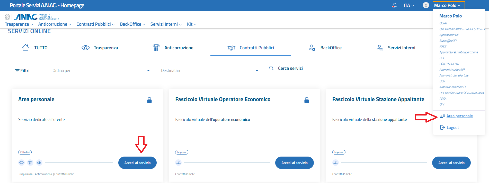489x183 pixels.
Task: Click the AMMINISTRATOREOE role in user menu
Action: coord(453,87)
